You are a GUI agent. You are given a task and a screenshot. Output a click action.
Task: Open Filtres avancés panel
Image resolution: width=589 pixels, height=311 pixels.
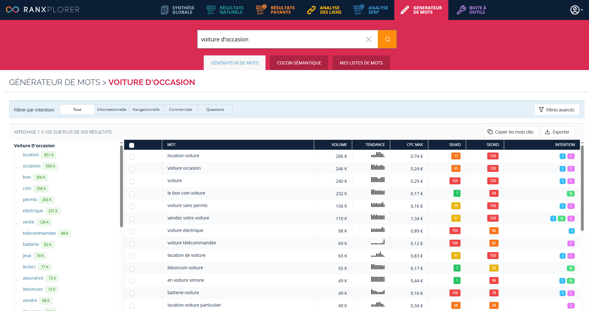[x=557, y=110]
